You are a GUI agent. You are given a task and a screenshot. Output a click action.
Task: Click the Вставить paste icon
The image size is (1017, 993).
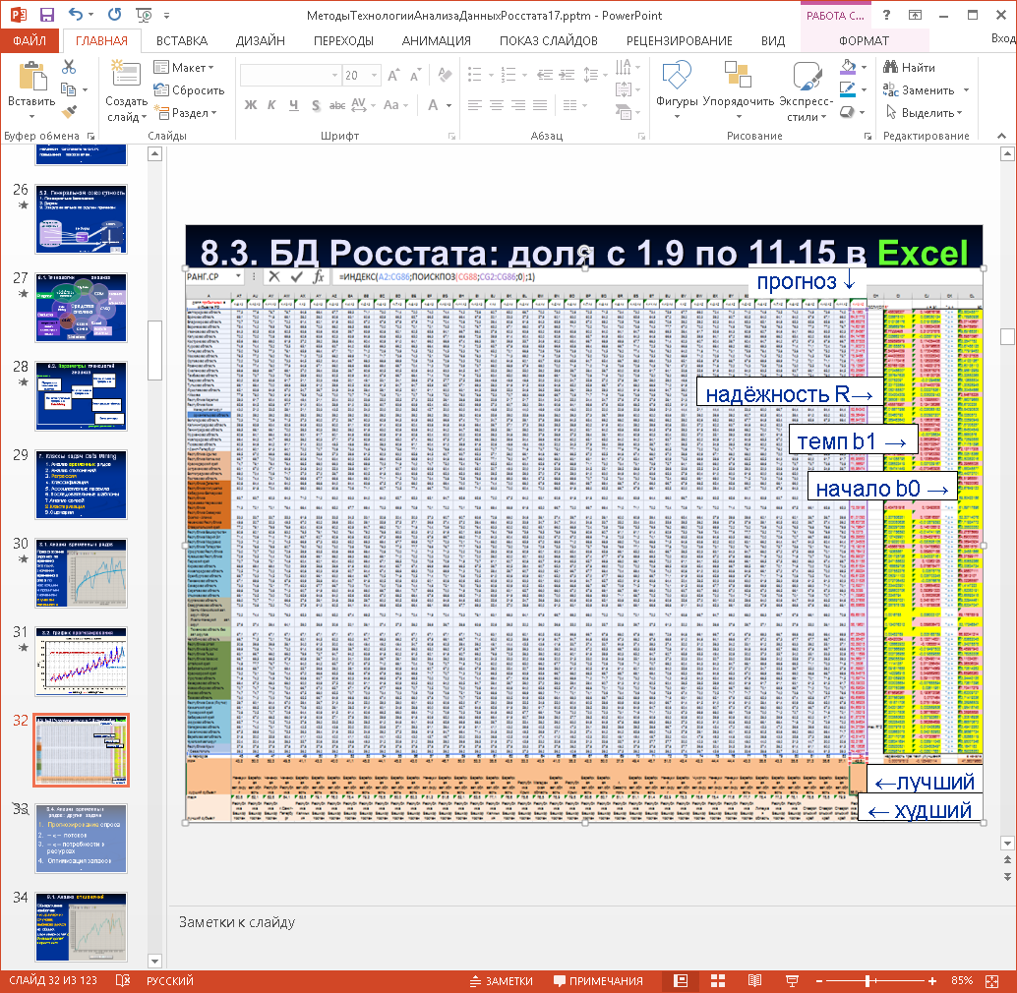(x=31, y=76)
